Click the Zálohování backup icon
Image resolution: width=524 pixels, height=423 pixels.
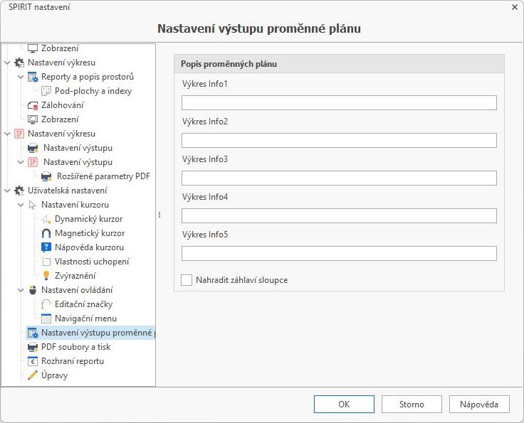tap(32, 105)
